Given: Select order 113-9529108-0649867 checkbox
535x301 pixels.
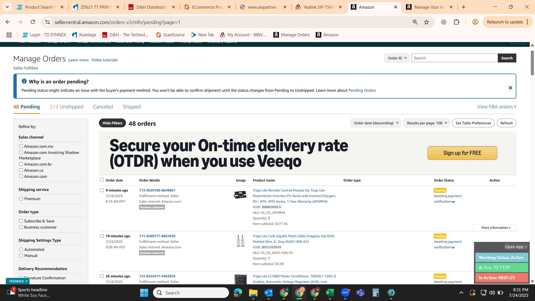Looking at the screenshot, I should point(102,190).
